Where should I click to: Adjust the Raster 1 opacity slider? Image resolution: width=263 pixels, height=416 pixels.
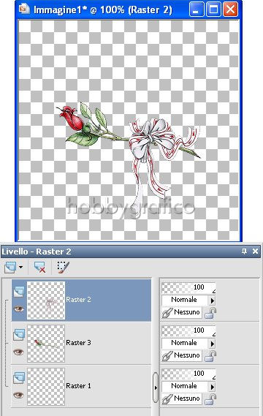pyautogui.click(x=188, y=374)
